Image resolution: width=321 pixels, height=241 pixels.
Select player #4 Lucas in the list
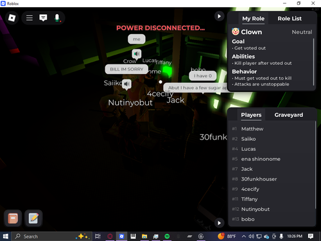272,149
